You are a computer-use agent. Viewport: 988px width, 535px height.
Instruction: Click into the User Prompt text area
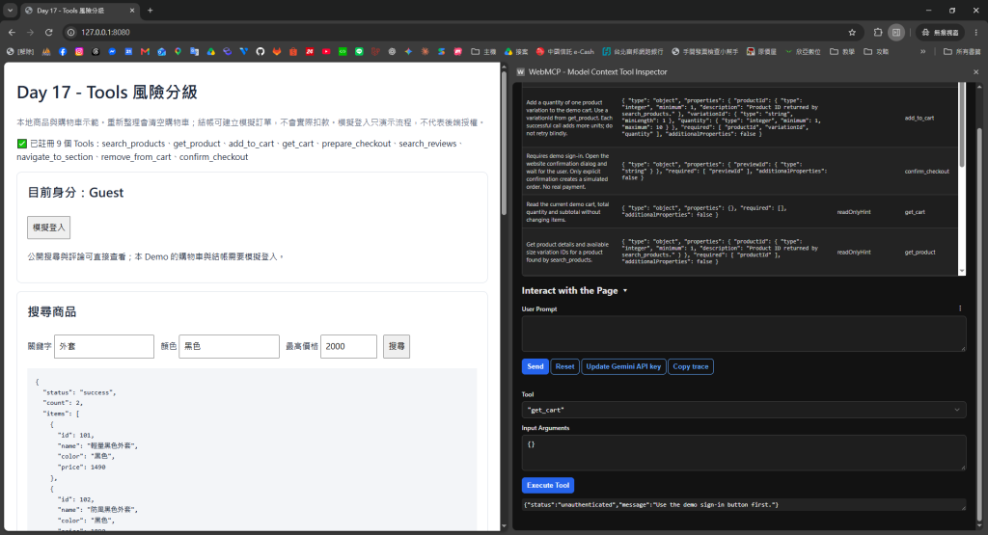744,333
